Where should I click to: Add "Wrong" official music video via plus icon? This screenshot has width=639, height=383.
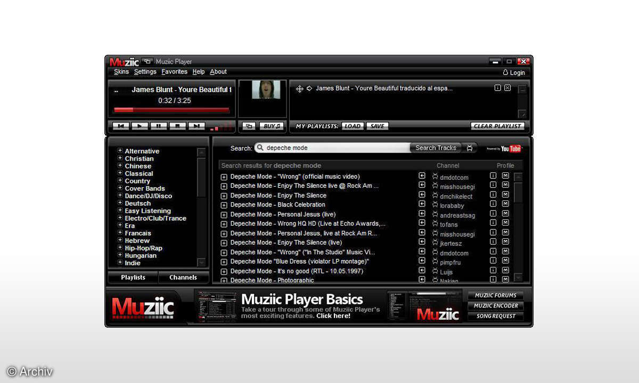(x=224, y=177)
